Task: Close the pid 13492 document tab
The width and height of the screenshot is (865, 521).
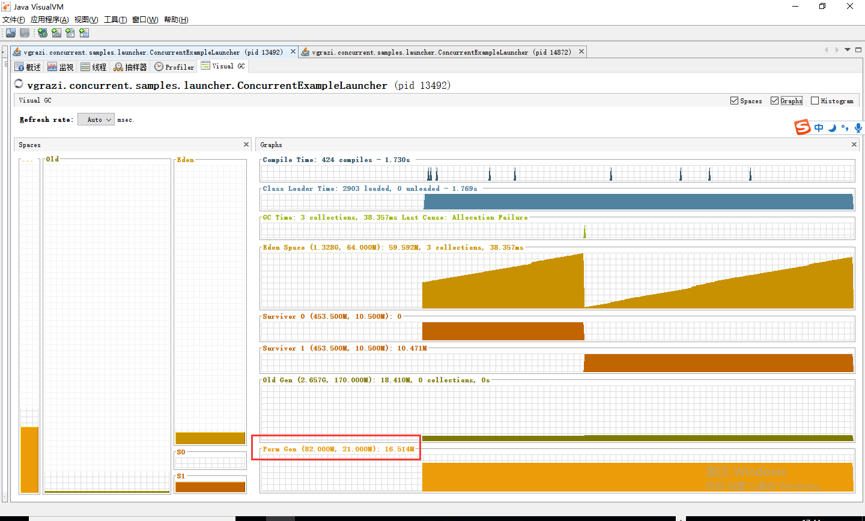Action: tap(293, 52)
